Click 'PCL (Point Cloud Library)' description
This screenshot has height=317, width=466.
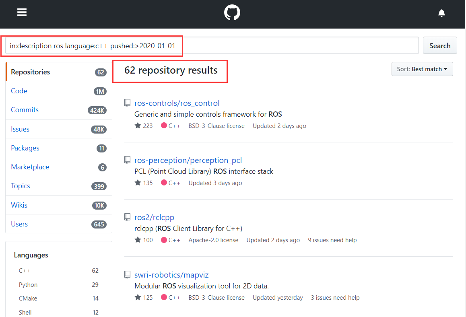click(x=204, y=171)
